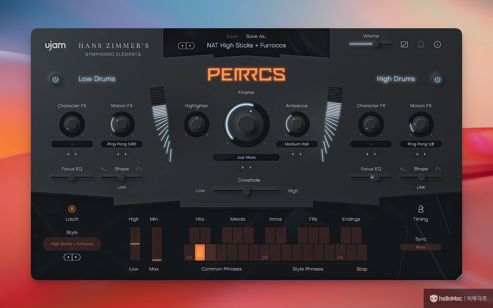Image resolution: width=493 pixels, height=308 pixels.
Task: Previous Low Drums Motion FX mode arrow
Action: tap(118, 154)
